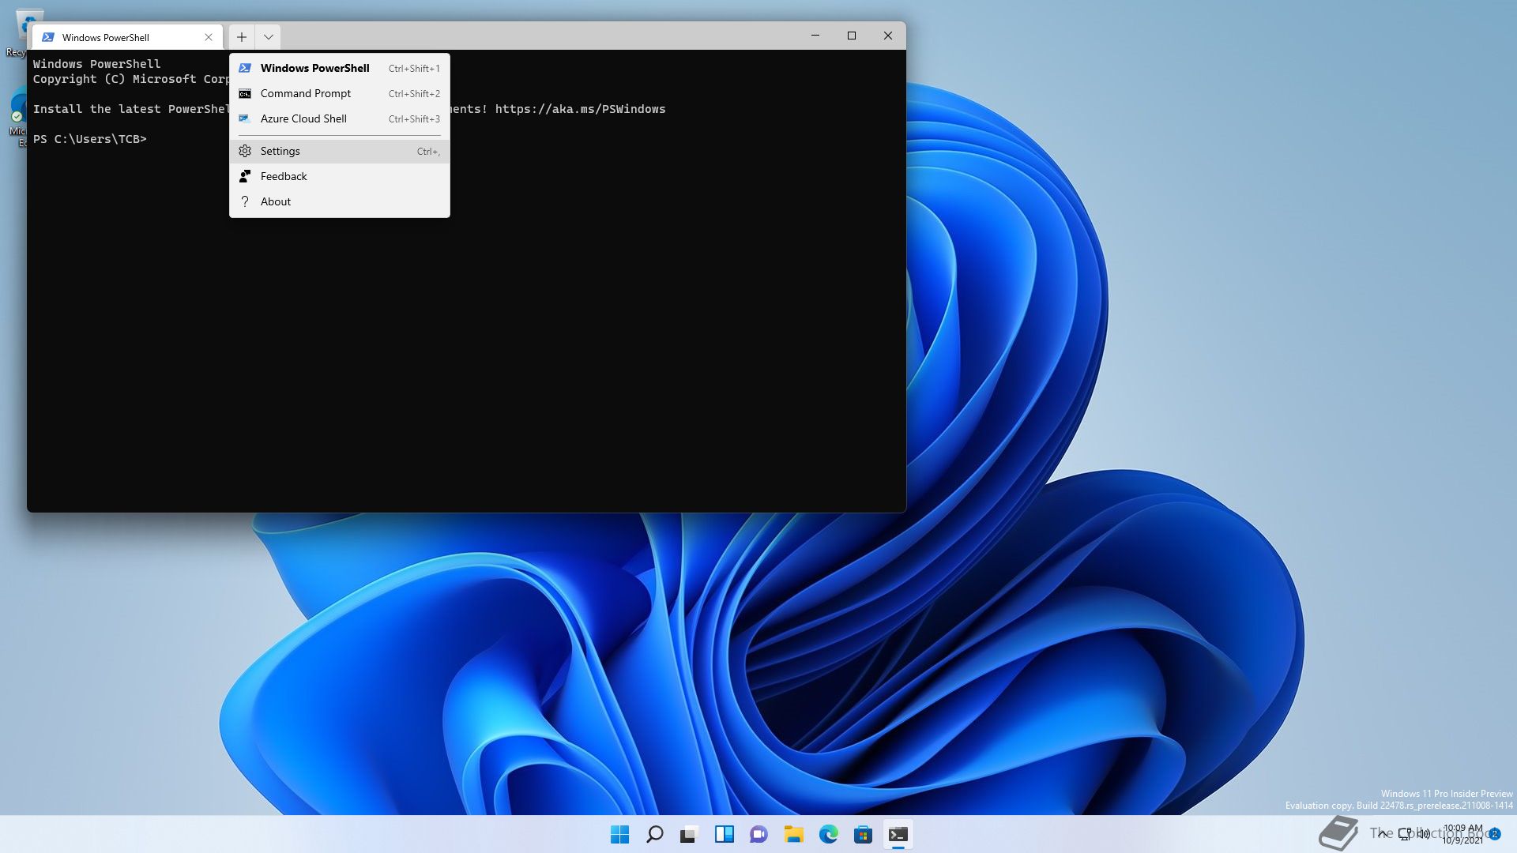Viewport: 1517px width, 853px height.
Task: Click the PowerShell icon in menu
Action: pyautogui.click(x=245, y=68)
